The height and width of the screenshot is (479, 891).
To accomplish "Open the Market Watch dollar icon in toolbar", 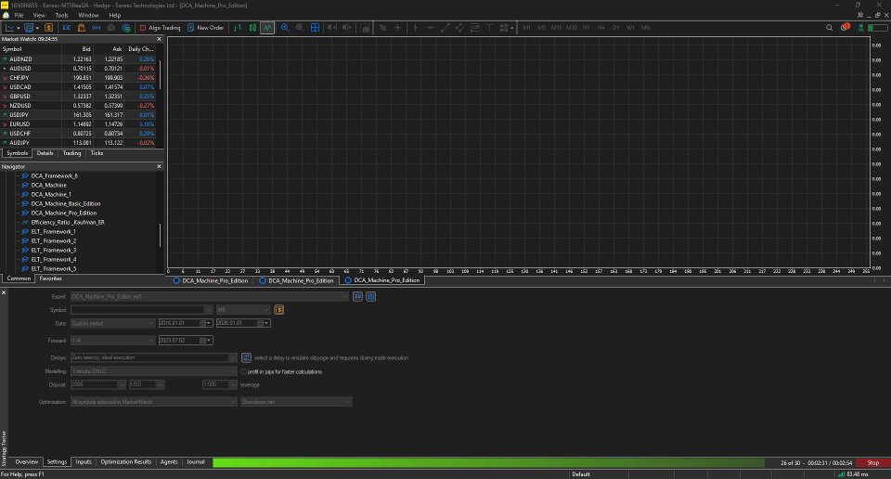I will click(x=49, y=27).
